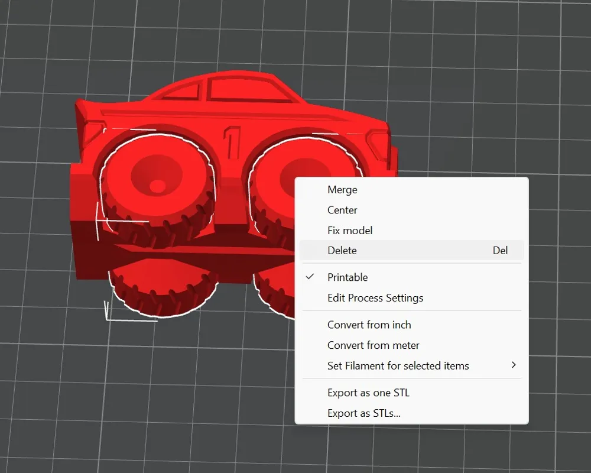Expand the Set Filament submenu
Image resolution: width=591 pixels, height=473 pixels.
(x=398, y=365)
